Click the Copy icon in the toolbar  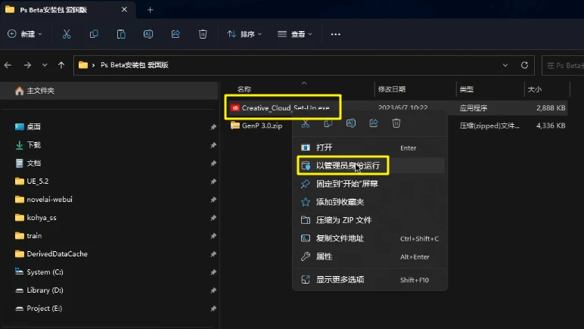[94, 34]
